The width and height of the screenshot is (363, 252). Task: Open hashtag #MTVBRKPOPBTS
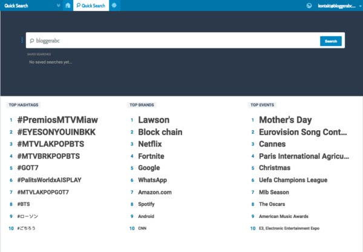coord(48,156)
